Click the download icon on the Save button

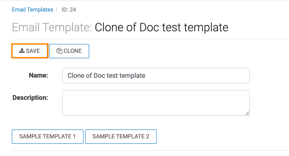coord(22,51)
